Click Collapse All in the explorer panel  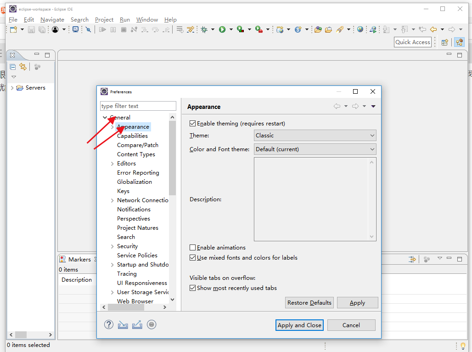pyautogui.click(x=13, y=67)
